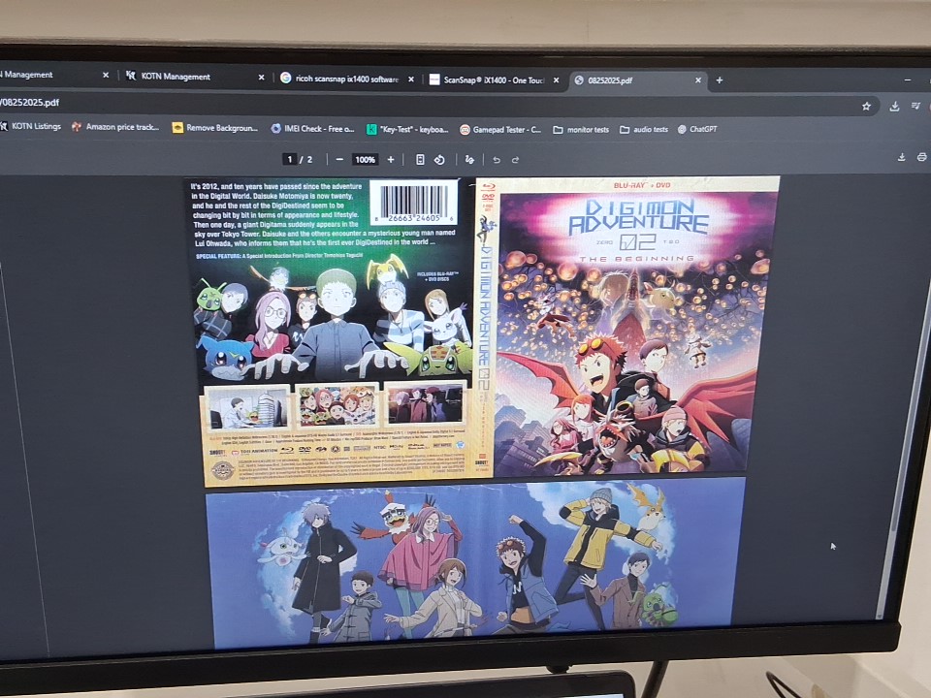Minimize the Chrome window
Image resolution: width=931 pixels, height=698 pixels.
908,80
